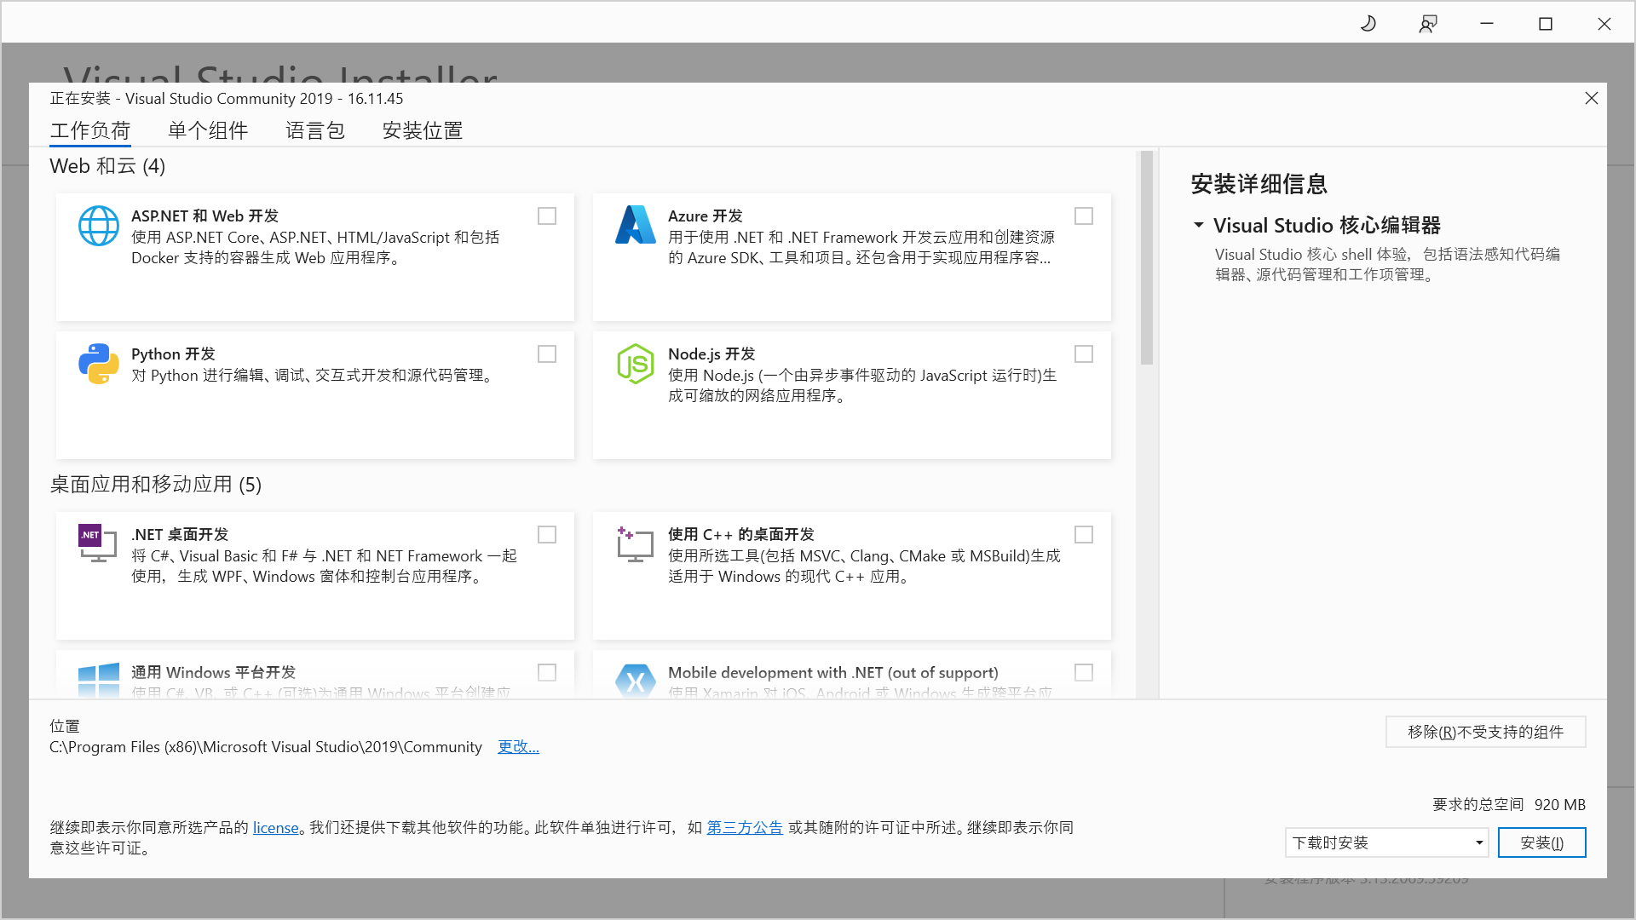
Task: Click the C++ desktop development monitor icon
Action: pyautogui.click(x=635, y=544)
